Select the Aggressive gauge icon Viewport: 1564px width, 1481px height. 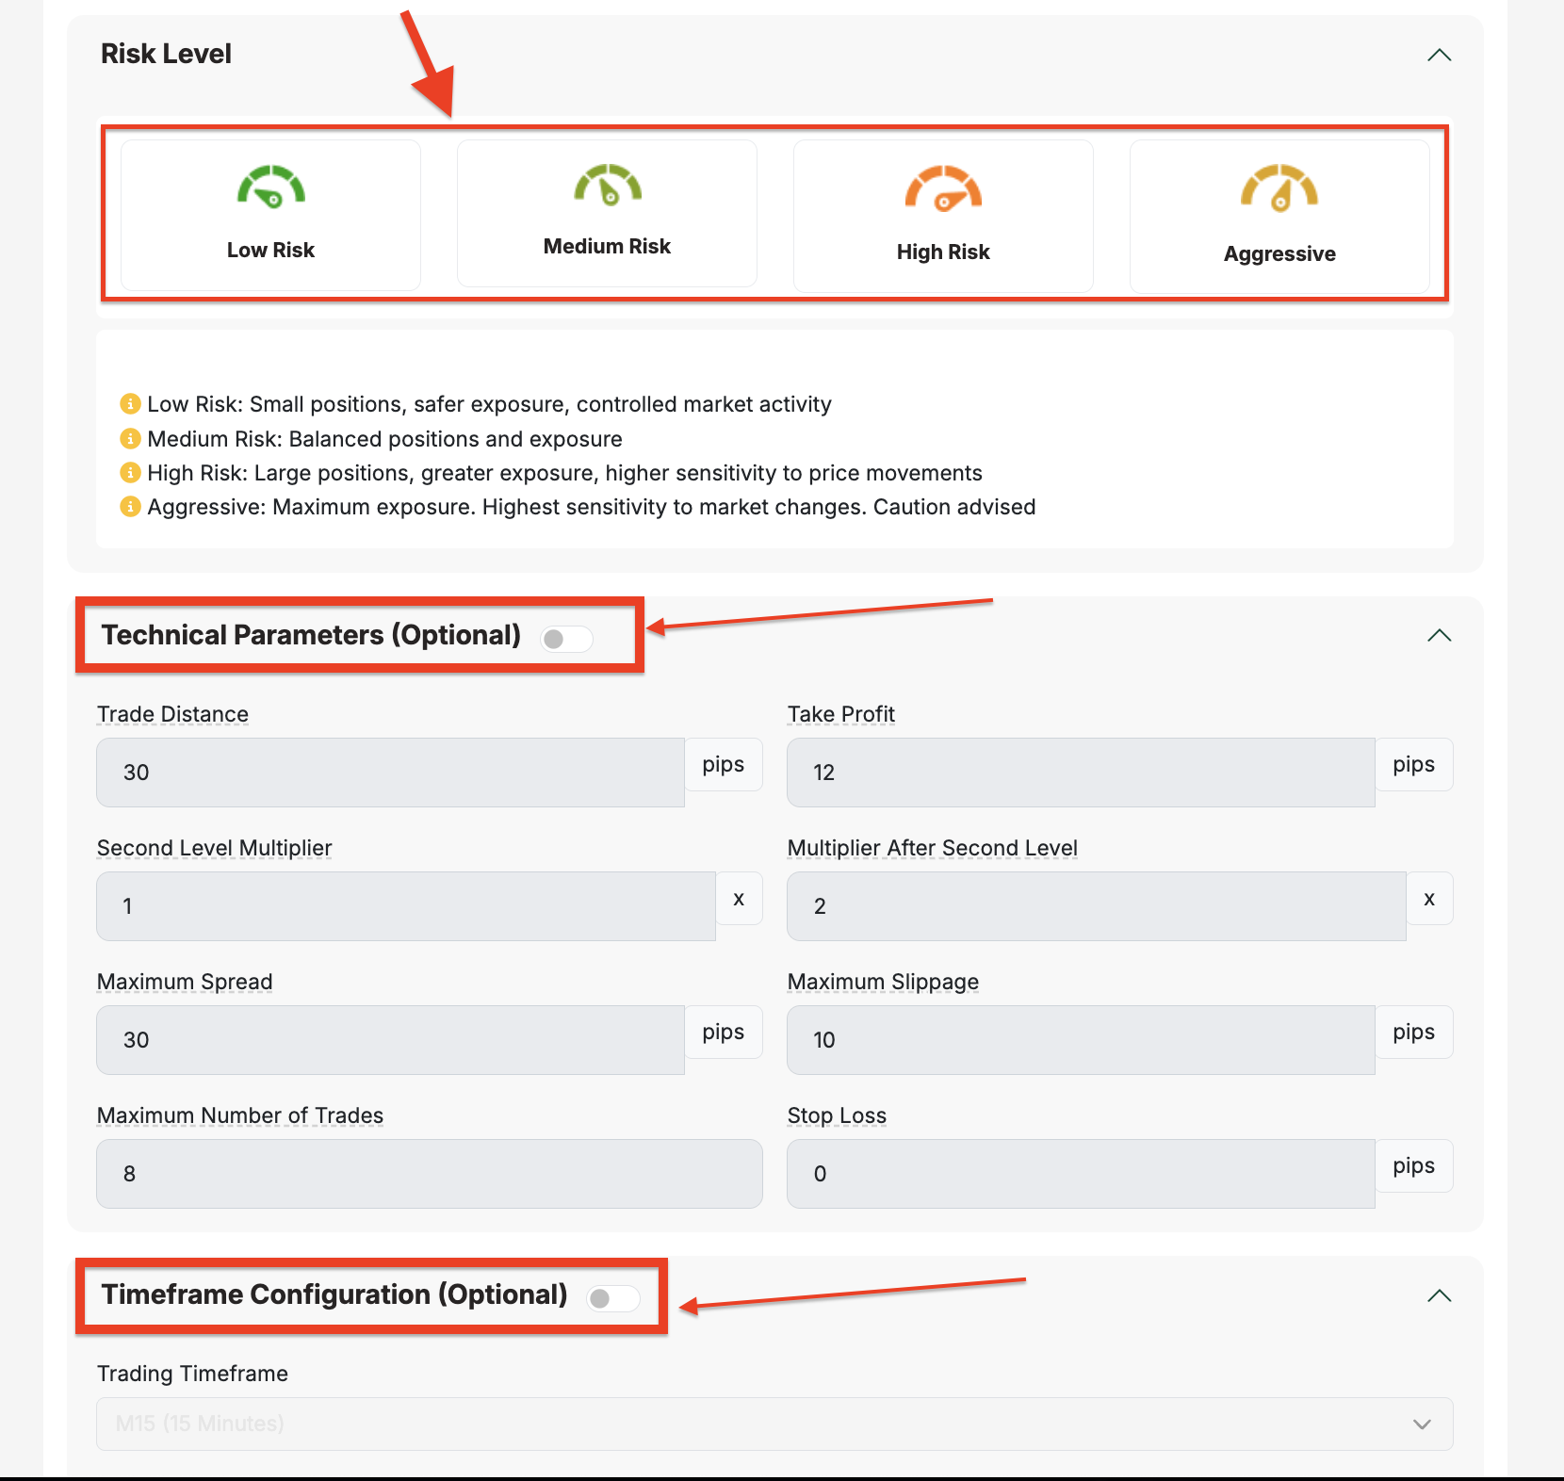(1279, 188)
